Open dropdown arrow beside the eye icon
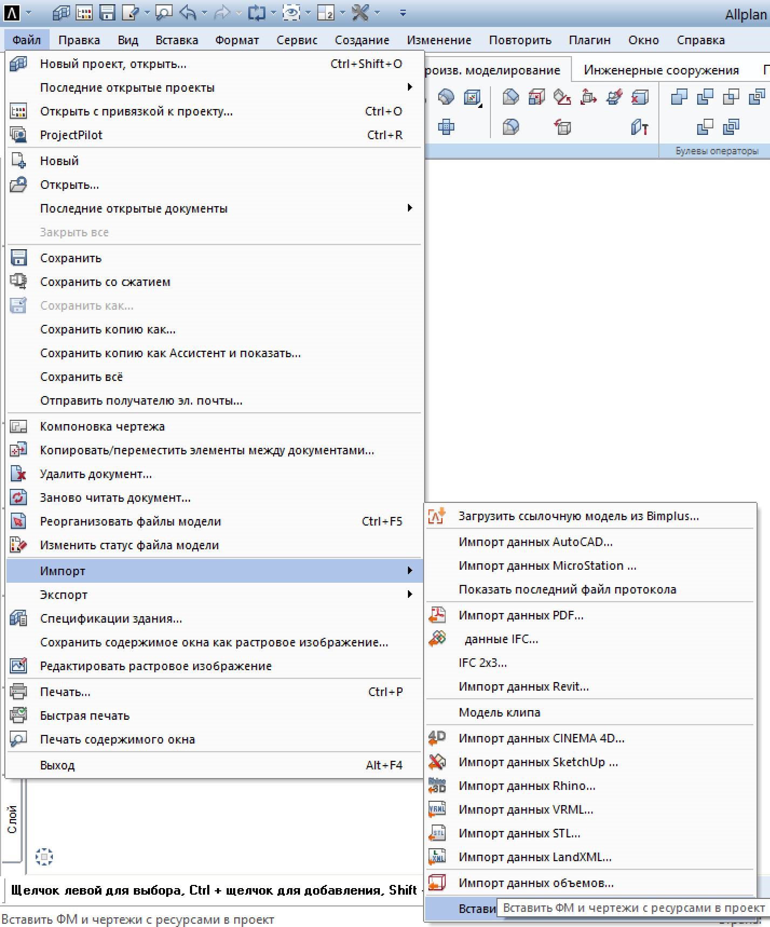770x927 pixels. point(308,13)
